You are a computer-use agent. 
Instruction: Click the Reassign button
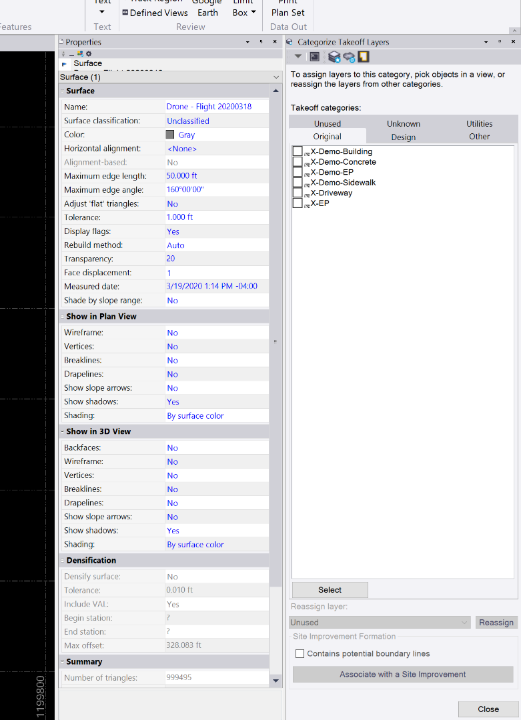496,623
